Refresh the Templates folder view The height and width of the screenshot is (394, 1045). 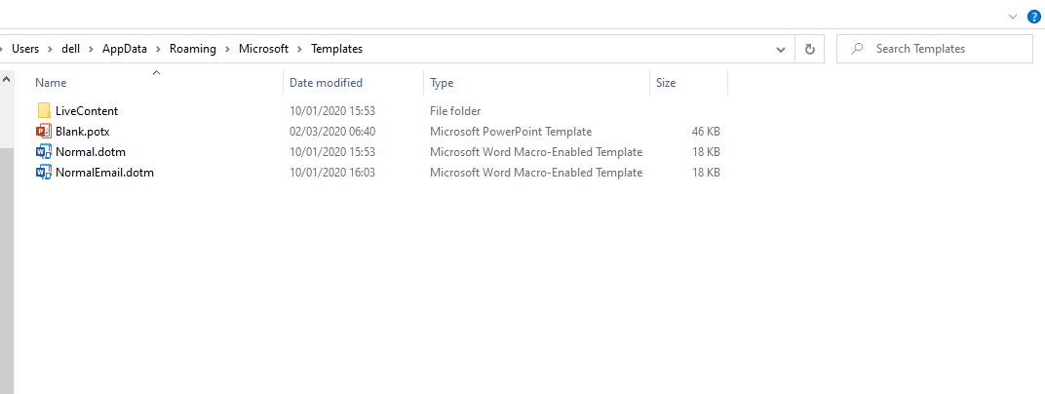[810, 49]
